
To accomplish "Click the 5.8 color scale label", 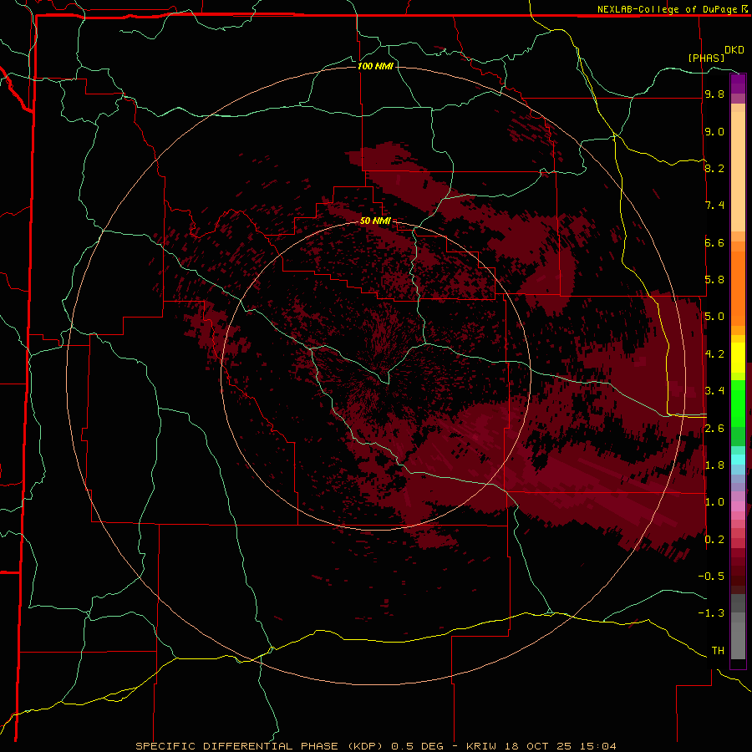I will (x=714, y=280).
